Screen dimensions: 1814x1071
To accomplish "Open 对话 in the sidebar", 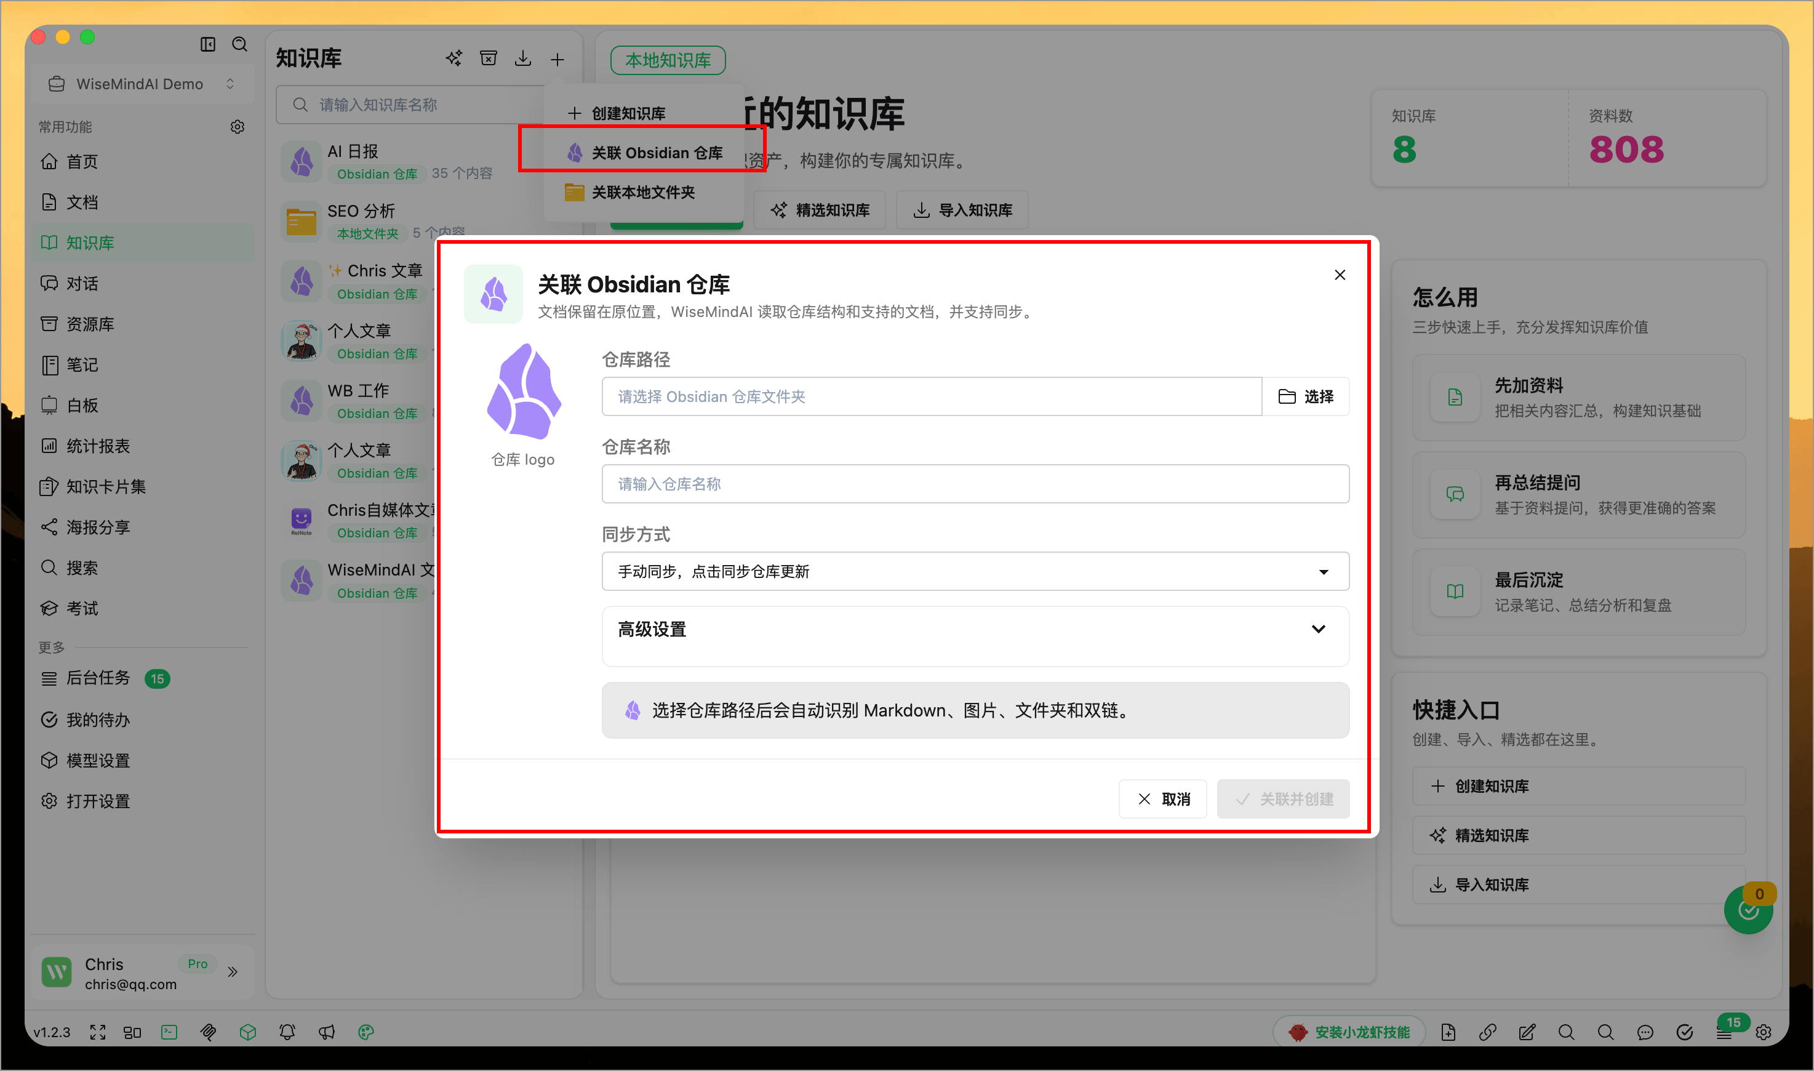I will [143, 284].
